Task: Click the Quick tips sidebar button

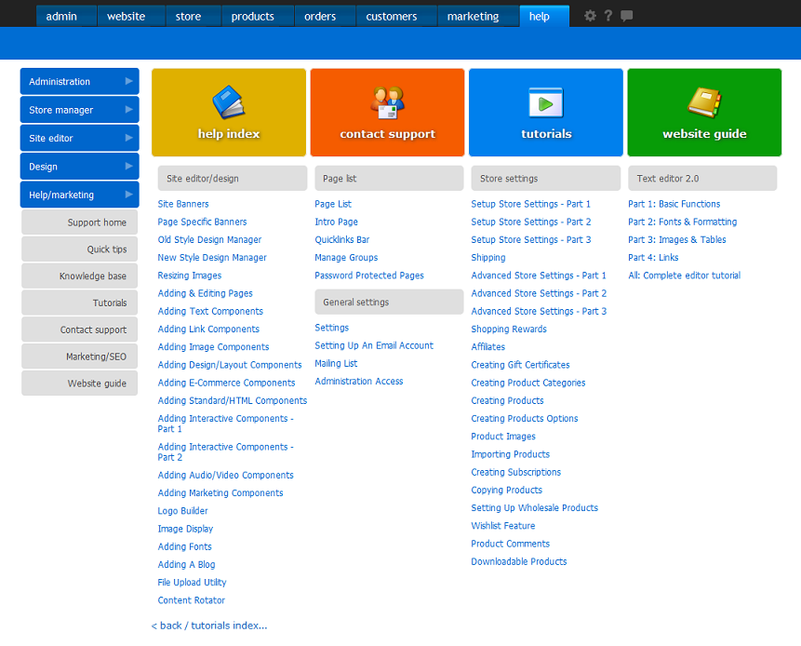Action: coord(80,249)
